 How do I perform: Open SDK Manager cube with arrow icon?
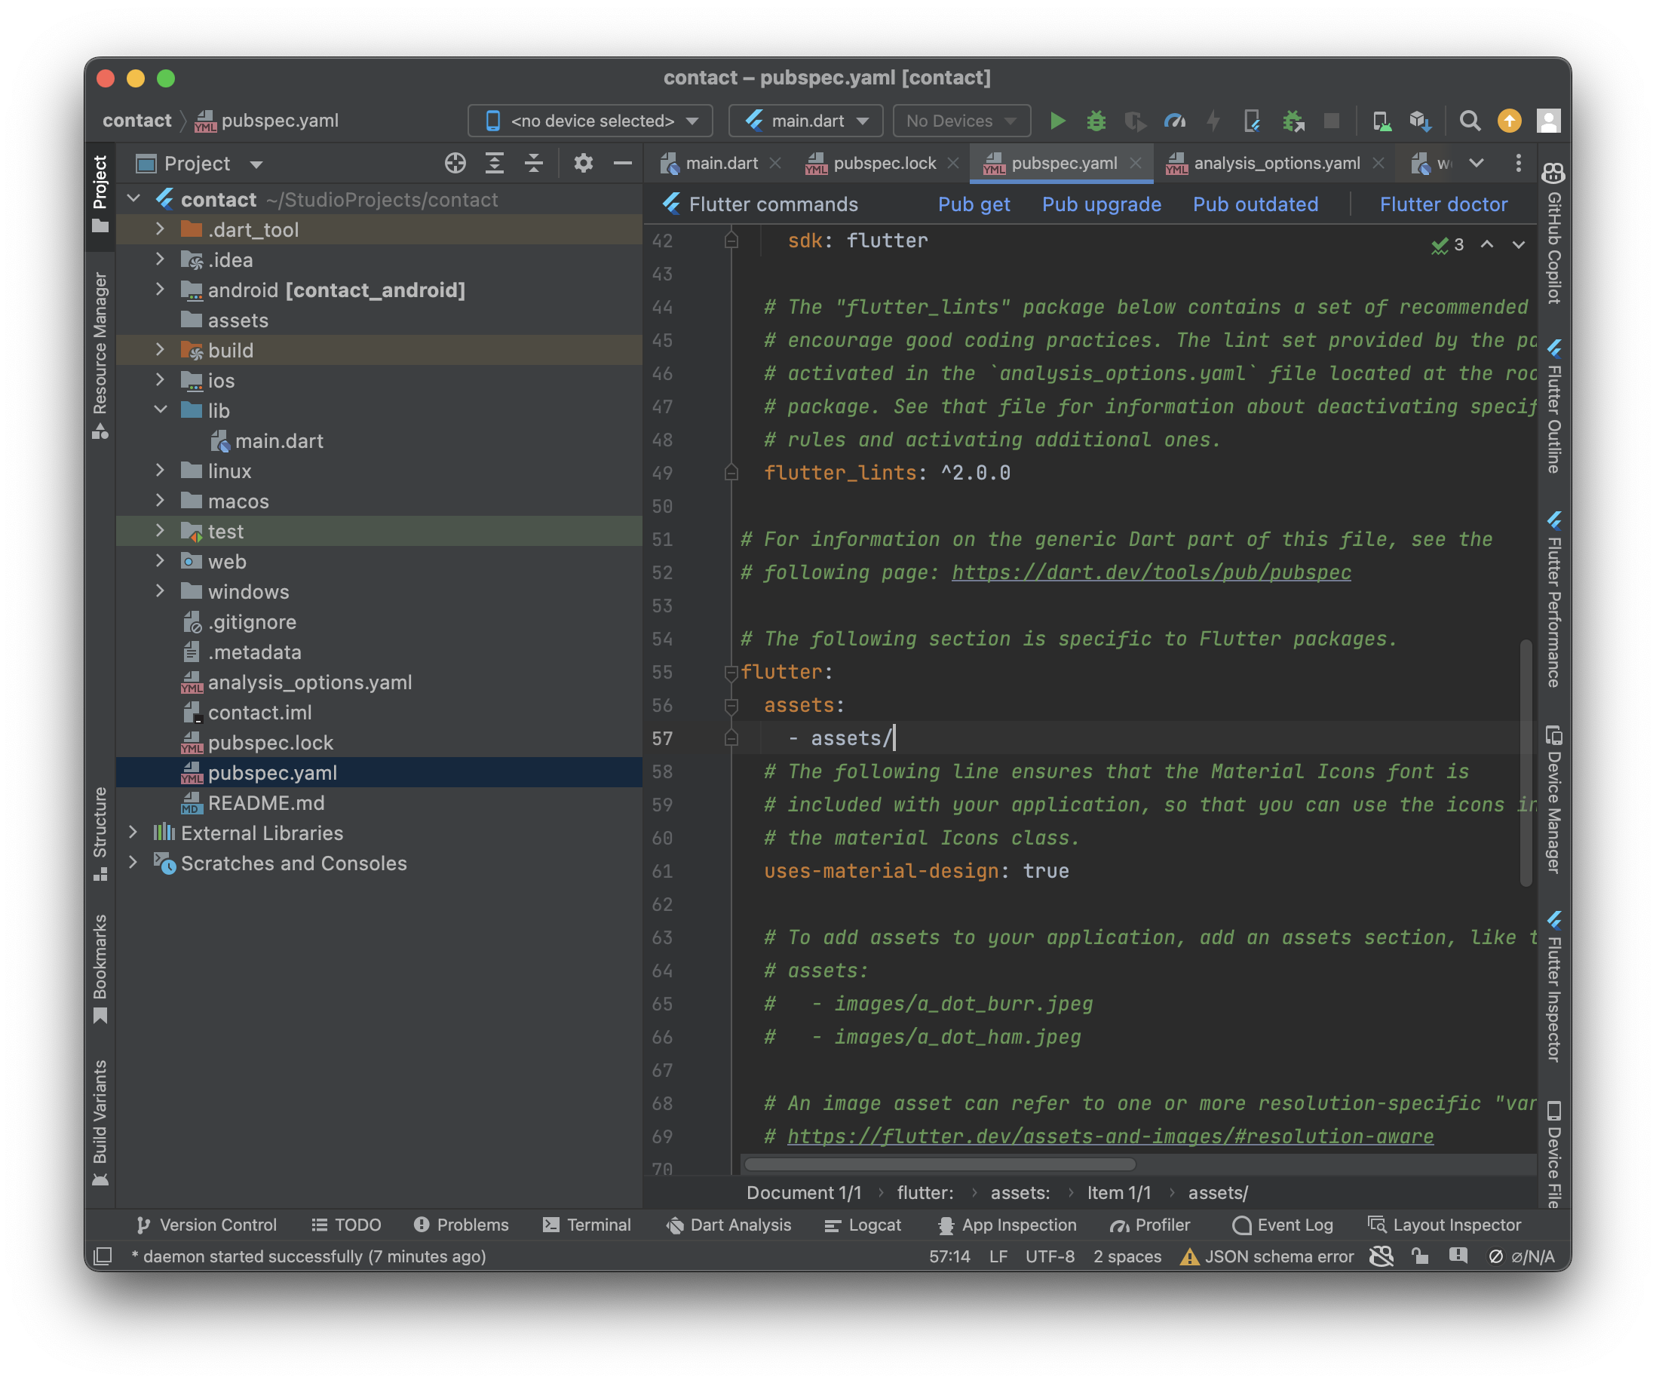pyautogui.click(x=1420, y=121)
